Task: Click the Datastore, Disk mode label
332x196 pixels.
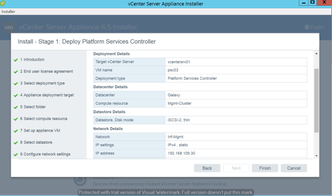Action: coord(114,120)
